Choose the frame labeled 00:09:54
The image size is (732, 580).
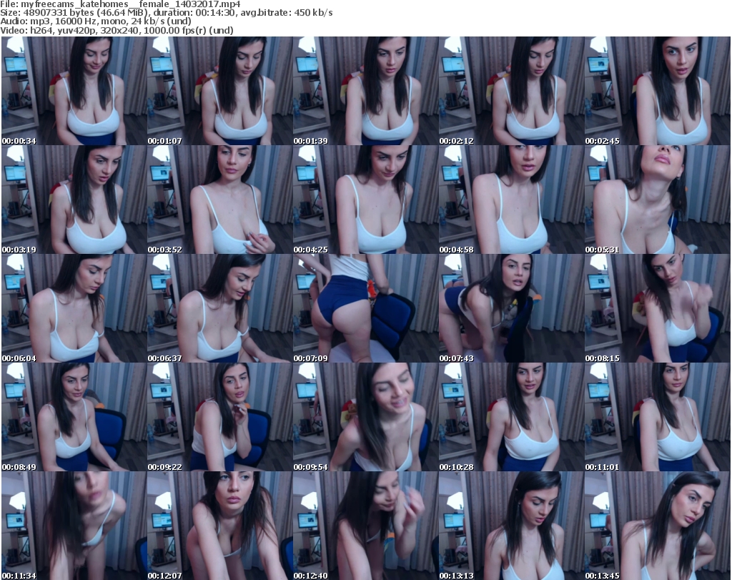point(365,417)
